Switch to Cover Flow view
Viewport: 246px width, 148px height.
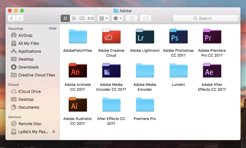pos(91,18)
